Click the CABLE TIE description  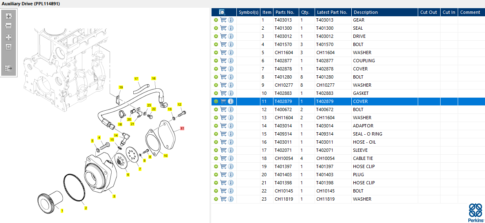[363, 158]
